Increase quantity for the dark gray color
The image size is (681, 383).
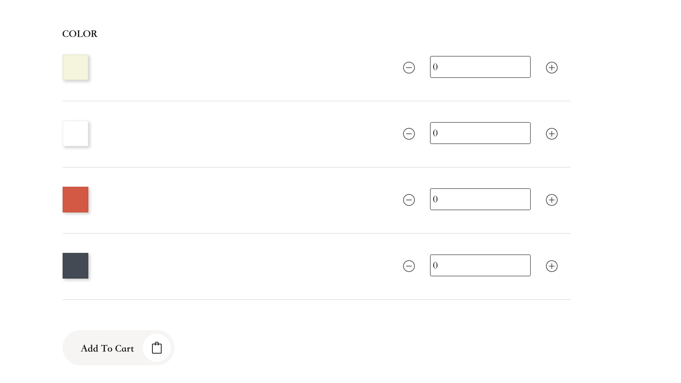tap(551, 266)
